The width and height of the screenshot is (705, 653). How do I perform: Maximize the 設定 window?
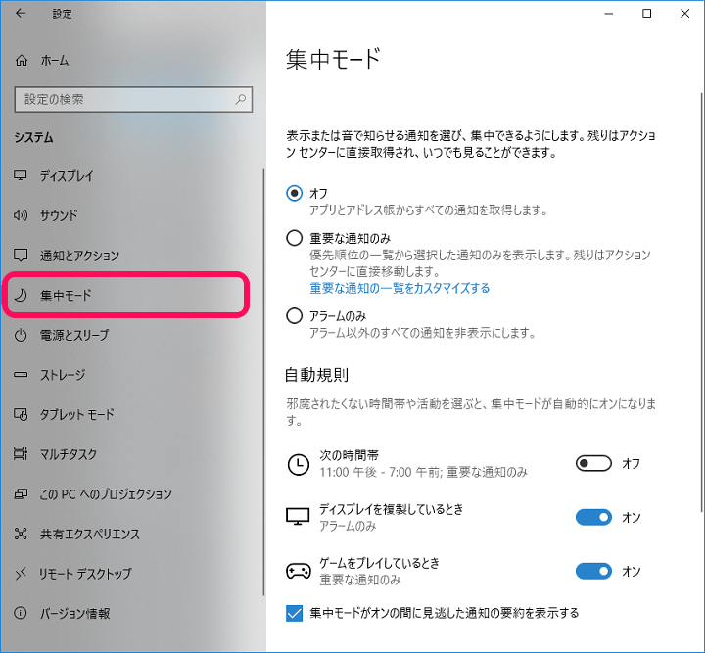[x=646, y=14]
